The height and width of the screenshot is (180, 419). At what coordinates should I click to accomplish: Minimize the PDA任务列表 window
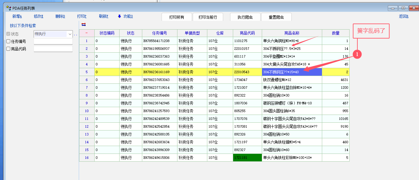(x=393, y=8)
